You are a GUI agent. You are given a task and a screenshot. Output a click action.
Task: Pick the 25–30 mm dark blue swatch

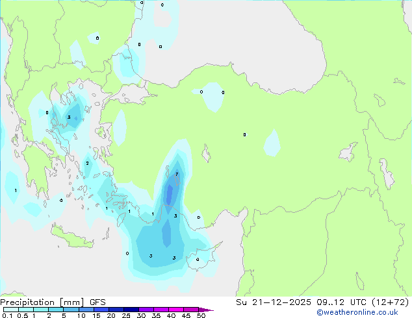[x=131, y=310]
